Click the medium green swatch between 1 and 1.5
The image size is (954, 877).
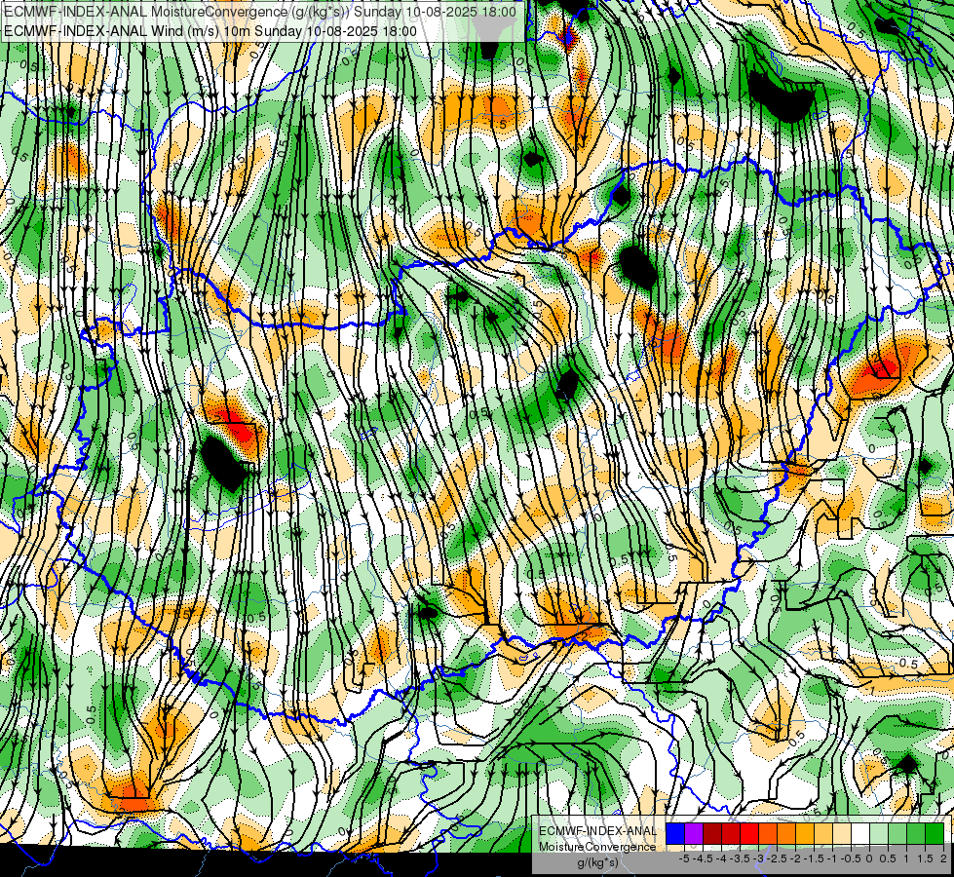916,834
